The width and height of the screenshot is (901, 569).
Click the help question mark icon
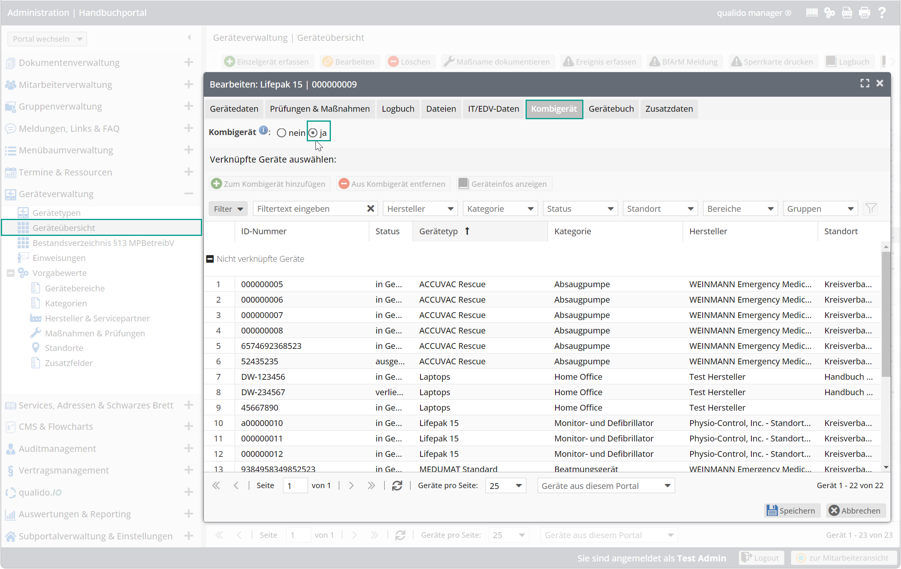(x=882, y=13)
